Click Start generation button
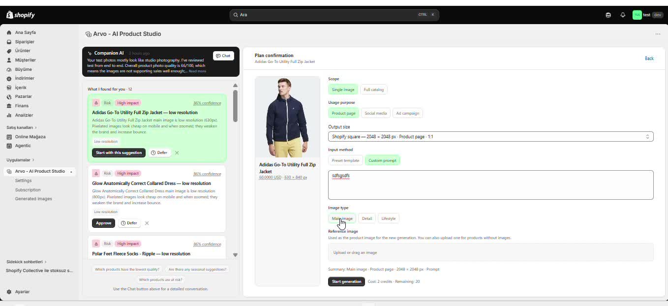The width and height of the screenshot is (668, 306). tap(346, 281)
